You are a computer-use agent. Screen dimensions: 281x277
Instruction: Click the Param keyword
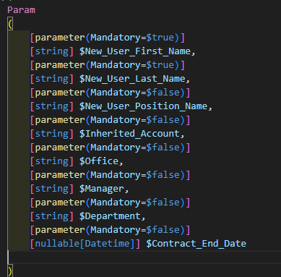click(21, 10)
